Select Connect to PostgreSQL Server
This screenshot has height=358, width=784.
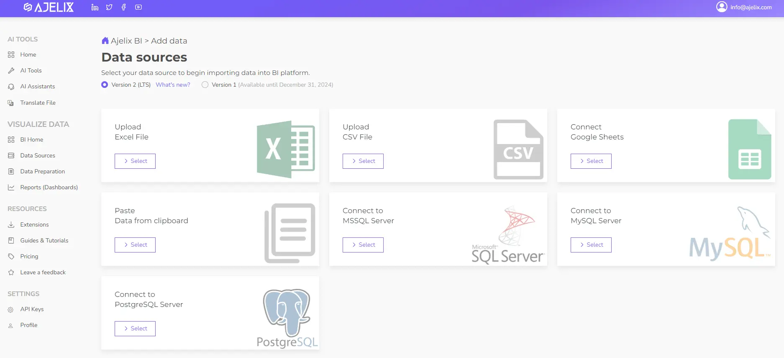[x=135, y=329]
